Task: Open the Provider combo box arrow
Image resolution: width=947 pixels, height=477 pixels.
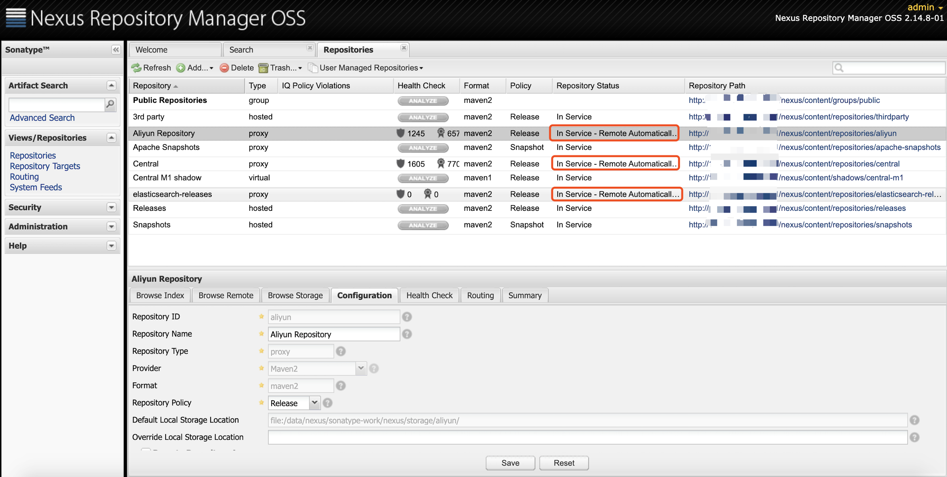Action: 361,369
